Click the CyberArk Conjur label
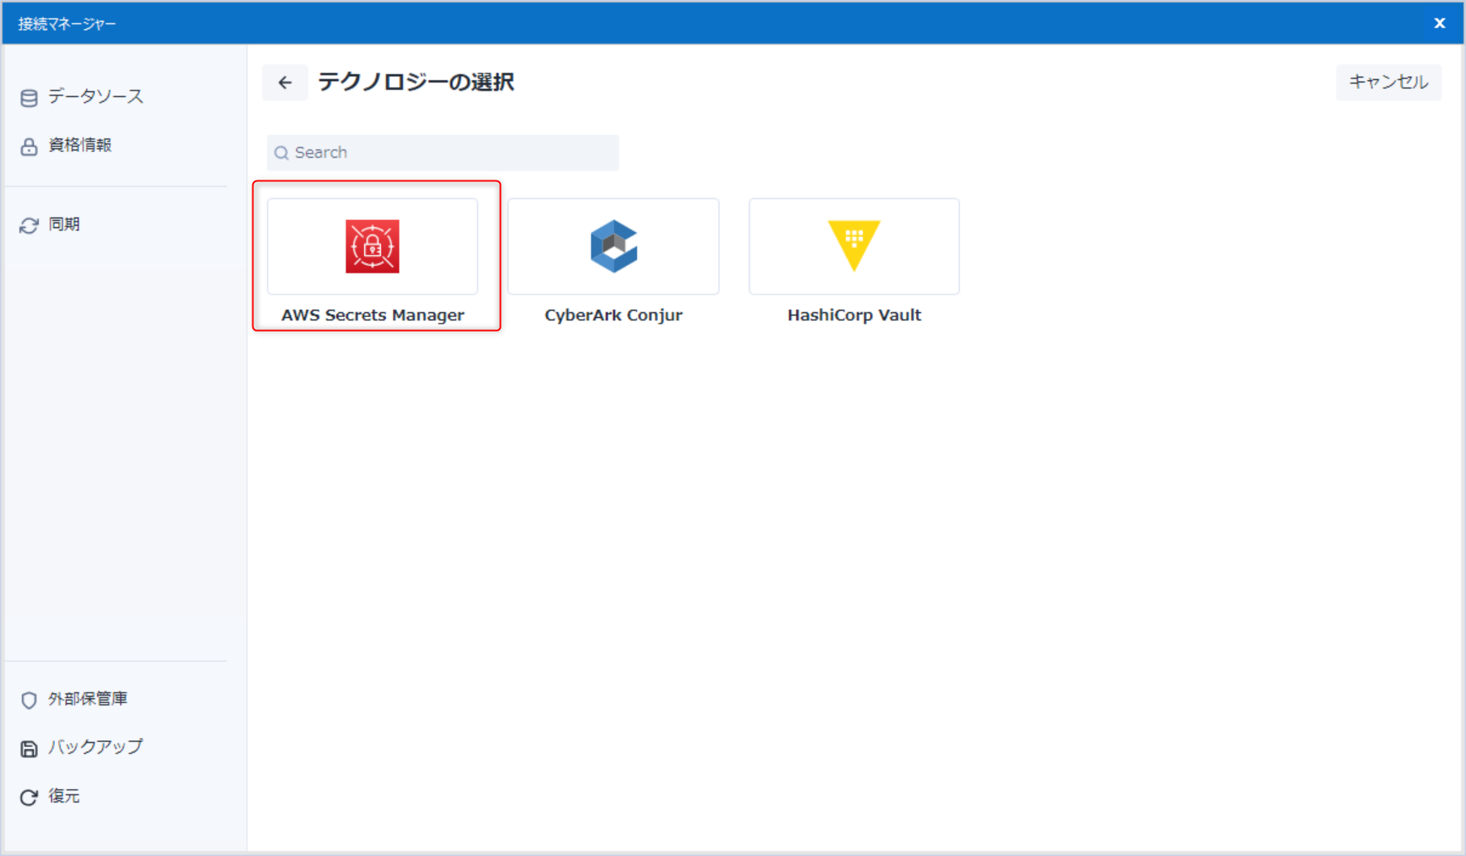The height and width of the screenshot is (856, 1466). pos(613,316)
